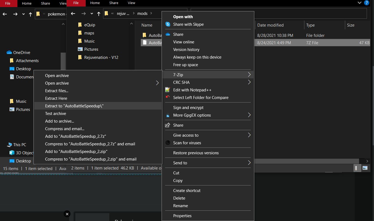
Task: Click the AutoBa folder icon in the file list
Action: point(144,35)
